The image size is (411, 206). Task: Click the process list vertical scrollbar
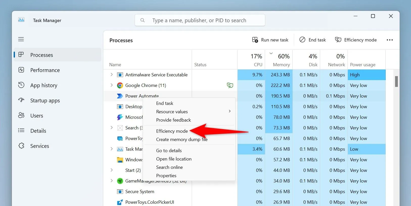tap(396, 81)
